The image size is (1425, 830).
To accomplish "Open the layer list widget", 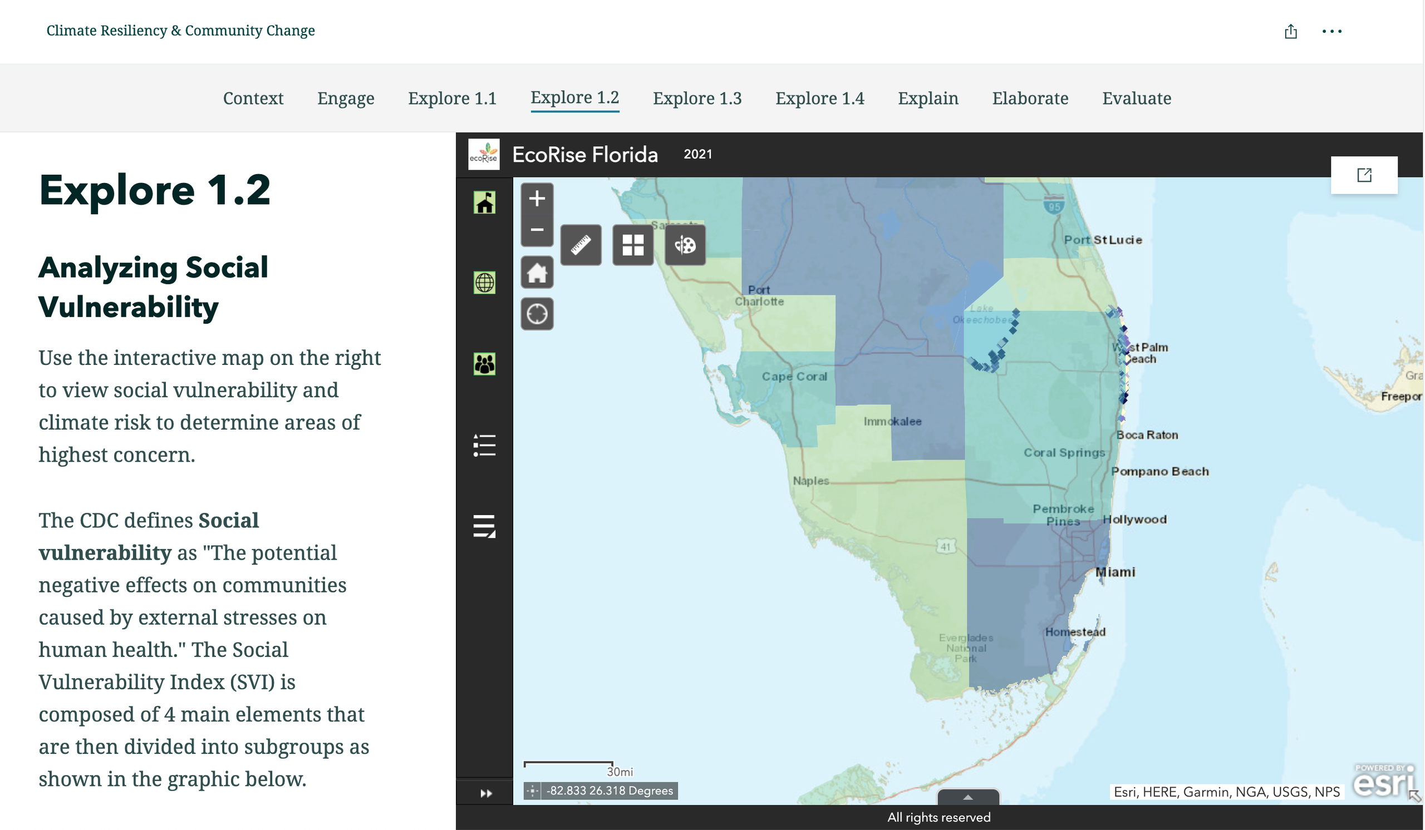I will (x=485, y=527).
